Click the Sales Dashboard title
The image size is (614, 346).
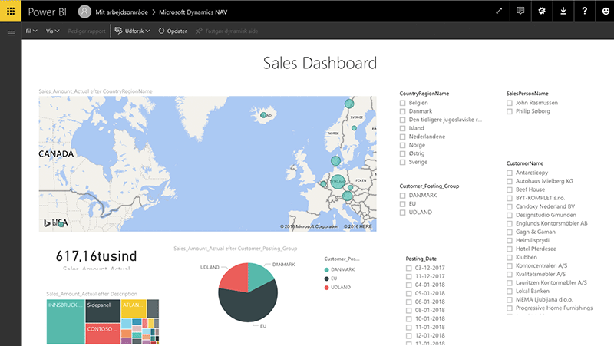pos(319,63)
